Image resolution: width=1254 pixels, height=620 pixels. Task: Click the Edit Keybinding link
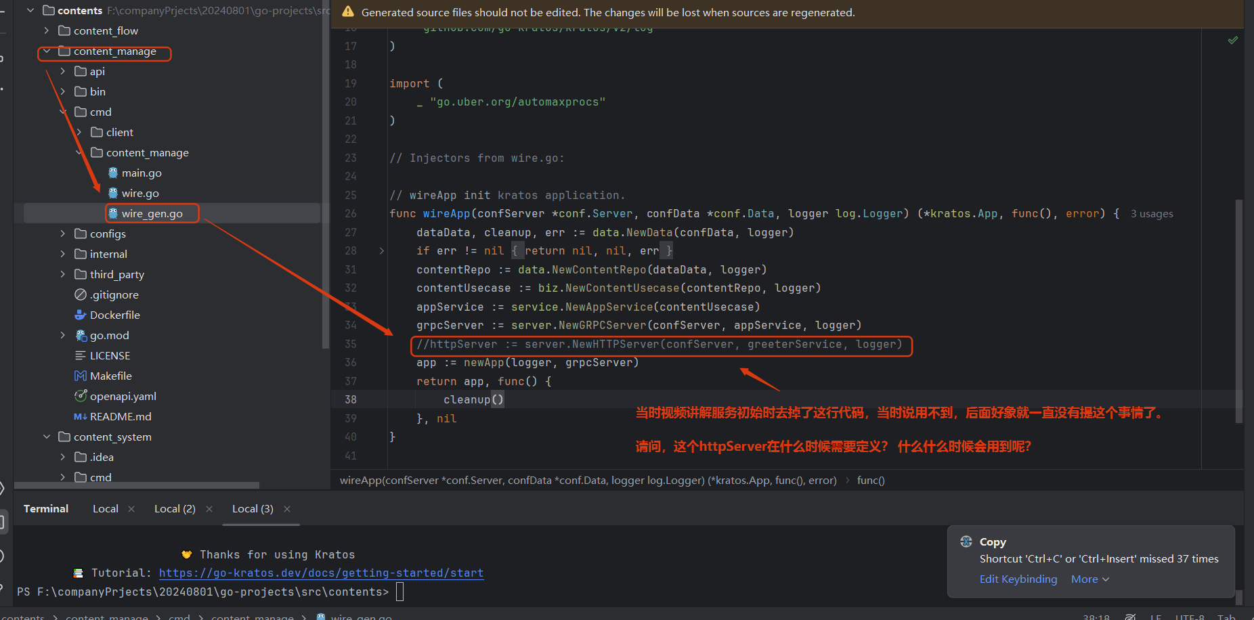[x=1018, y=579]
